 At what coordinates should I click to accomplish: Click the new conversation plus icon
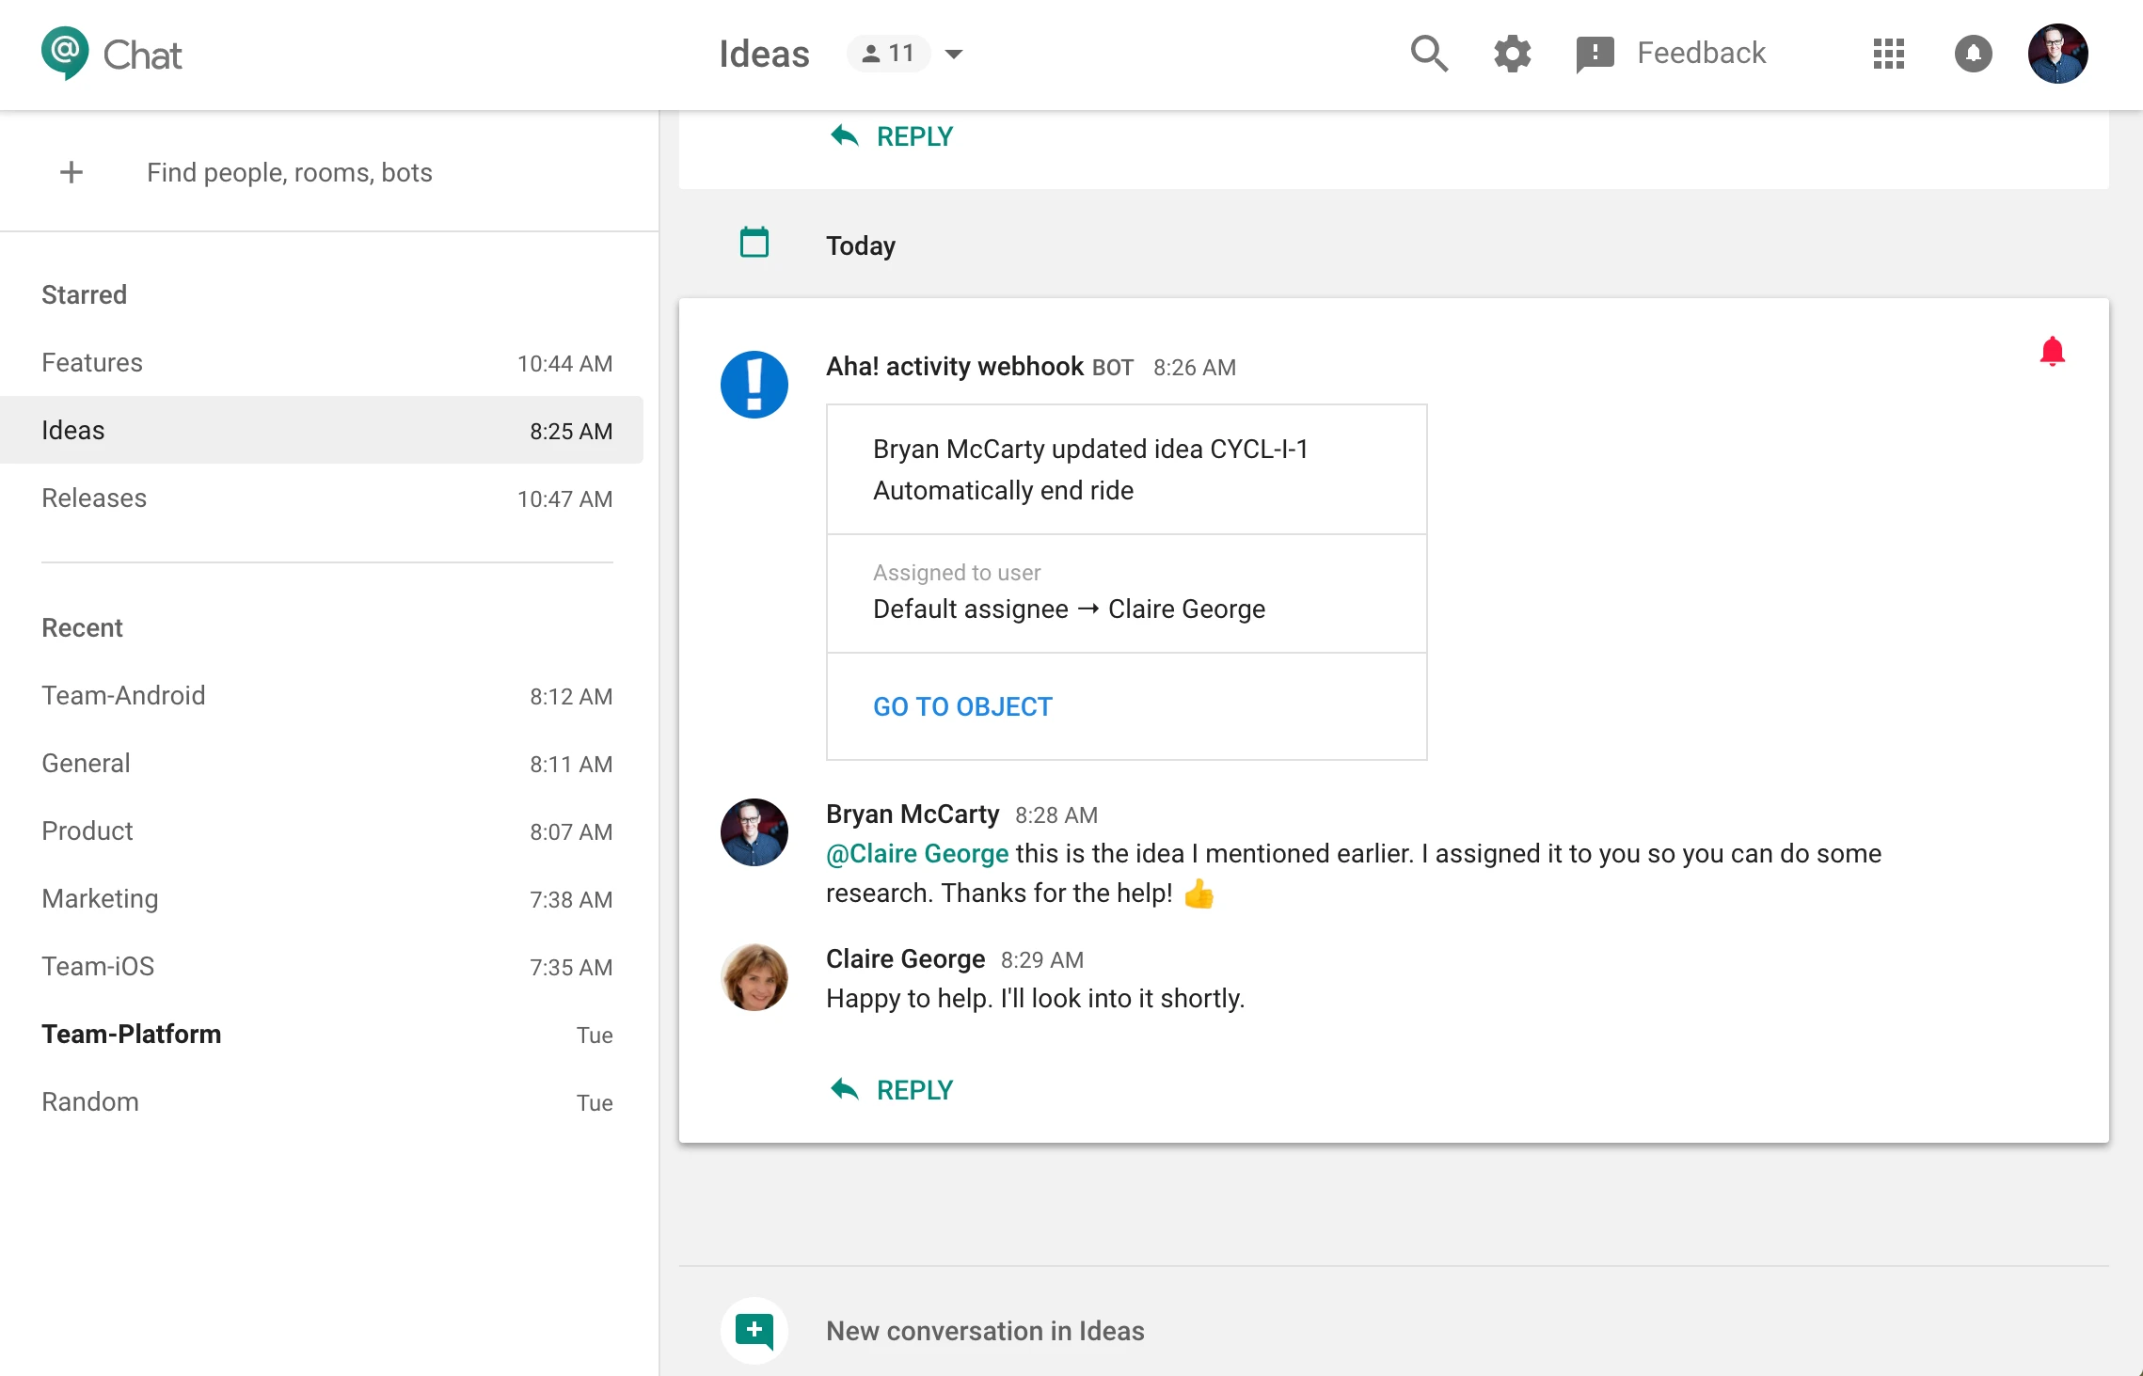pos(754,1330)
